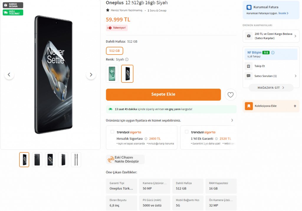Open info icon next to Hırsızlık Sigortası
Image resolution: width=302 pixels, height=211 pixels.
[x=146, y=139]
